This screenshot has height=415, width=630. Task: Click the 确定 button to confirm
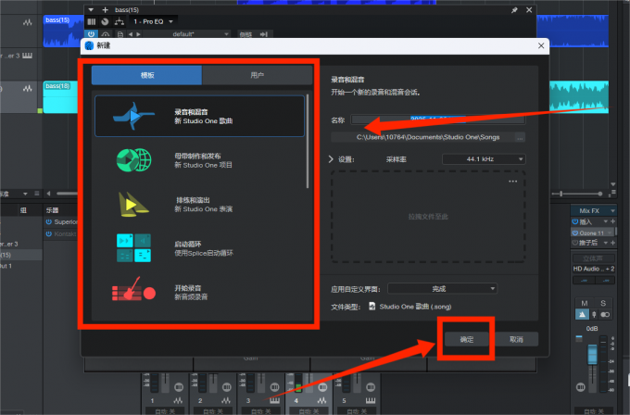tap(467, 340)
